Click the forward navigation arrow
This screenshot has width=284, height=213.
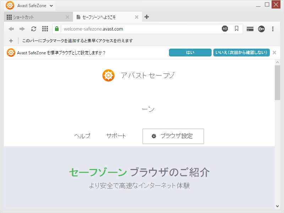pos(22,29)
